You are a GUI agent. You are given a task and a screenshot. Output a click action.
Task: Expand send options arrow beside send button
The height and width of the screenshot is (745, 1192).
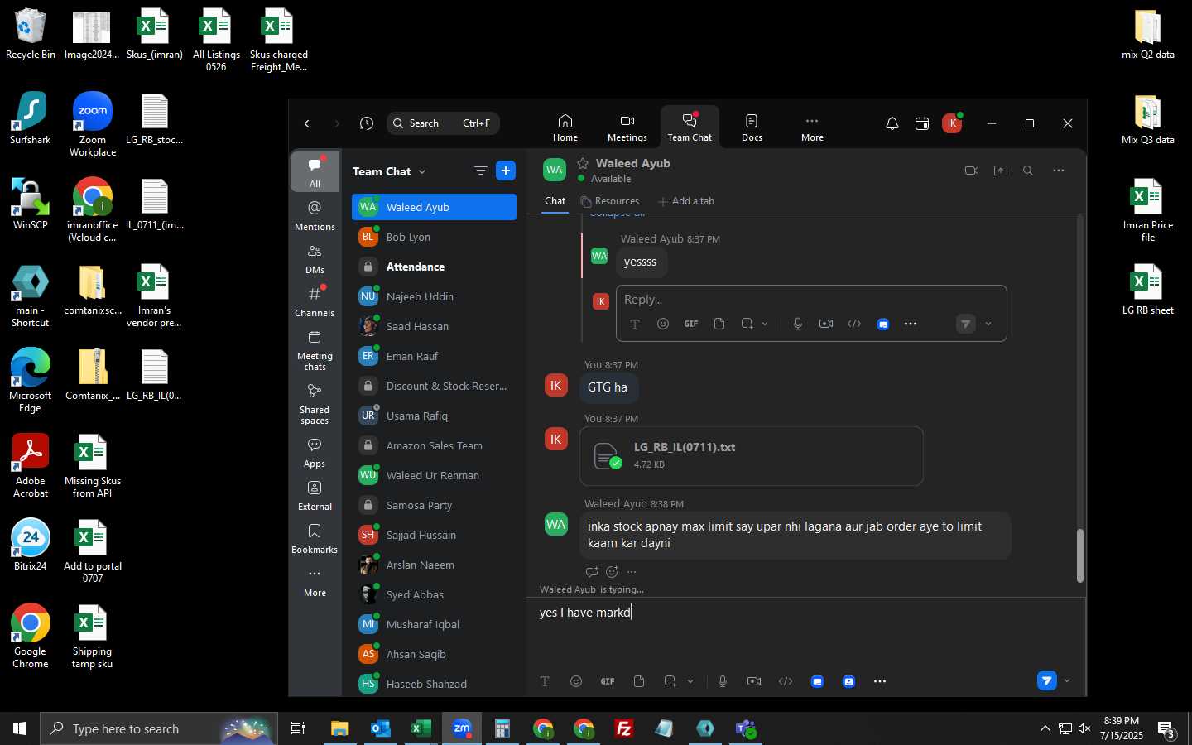[x=1067, y=680]
